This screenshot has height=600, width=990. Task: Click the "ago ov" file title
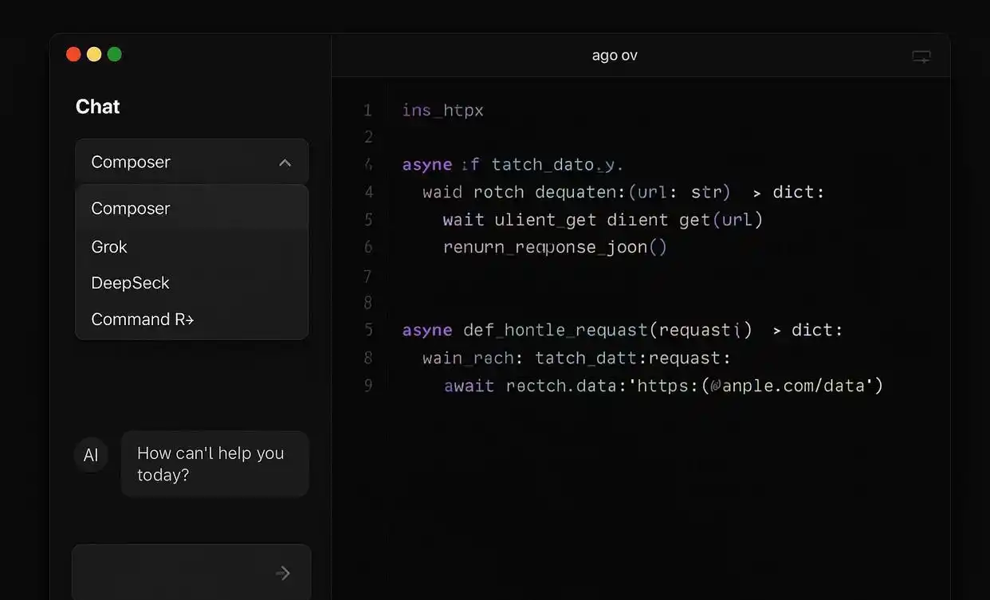(615, 56)
